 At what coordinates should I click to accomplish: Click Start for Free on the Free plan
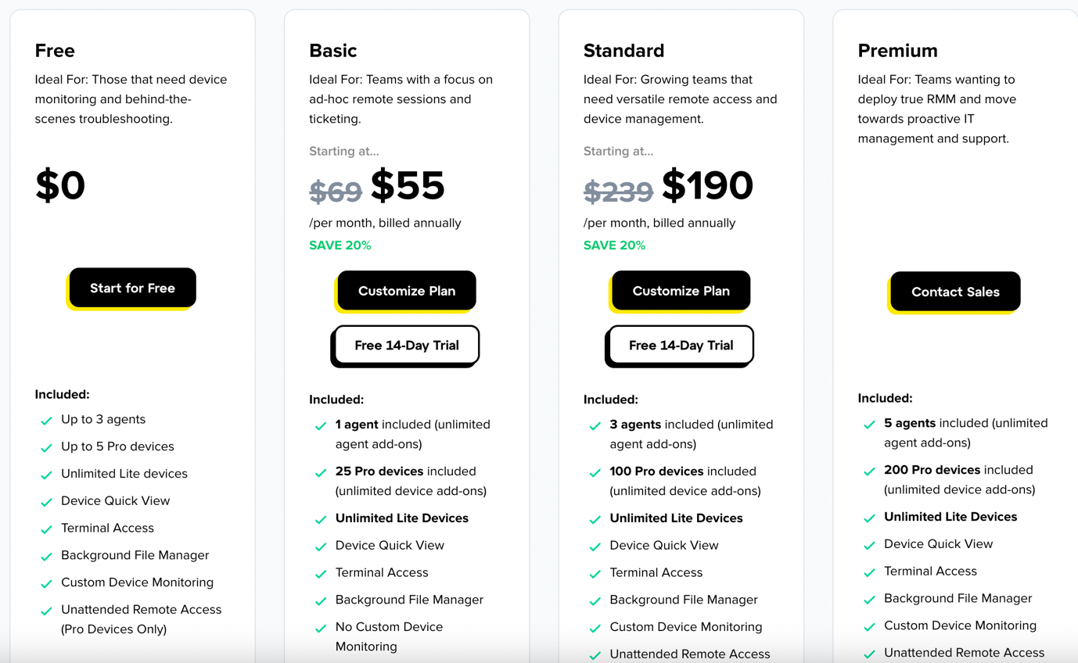(131, 287)
